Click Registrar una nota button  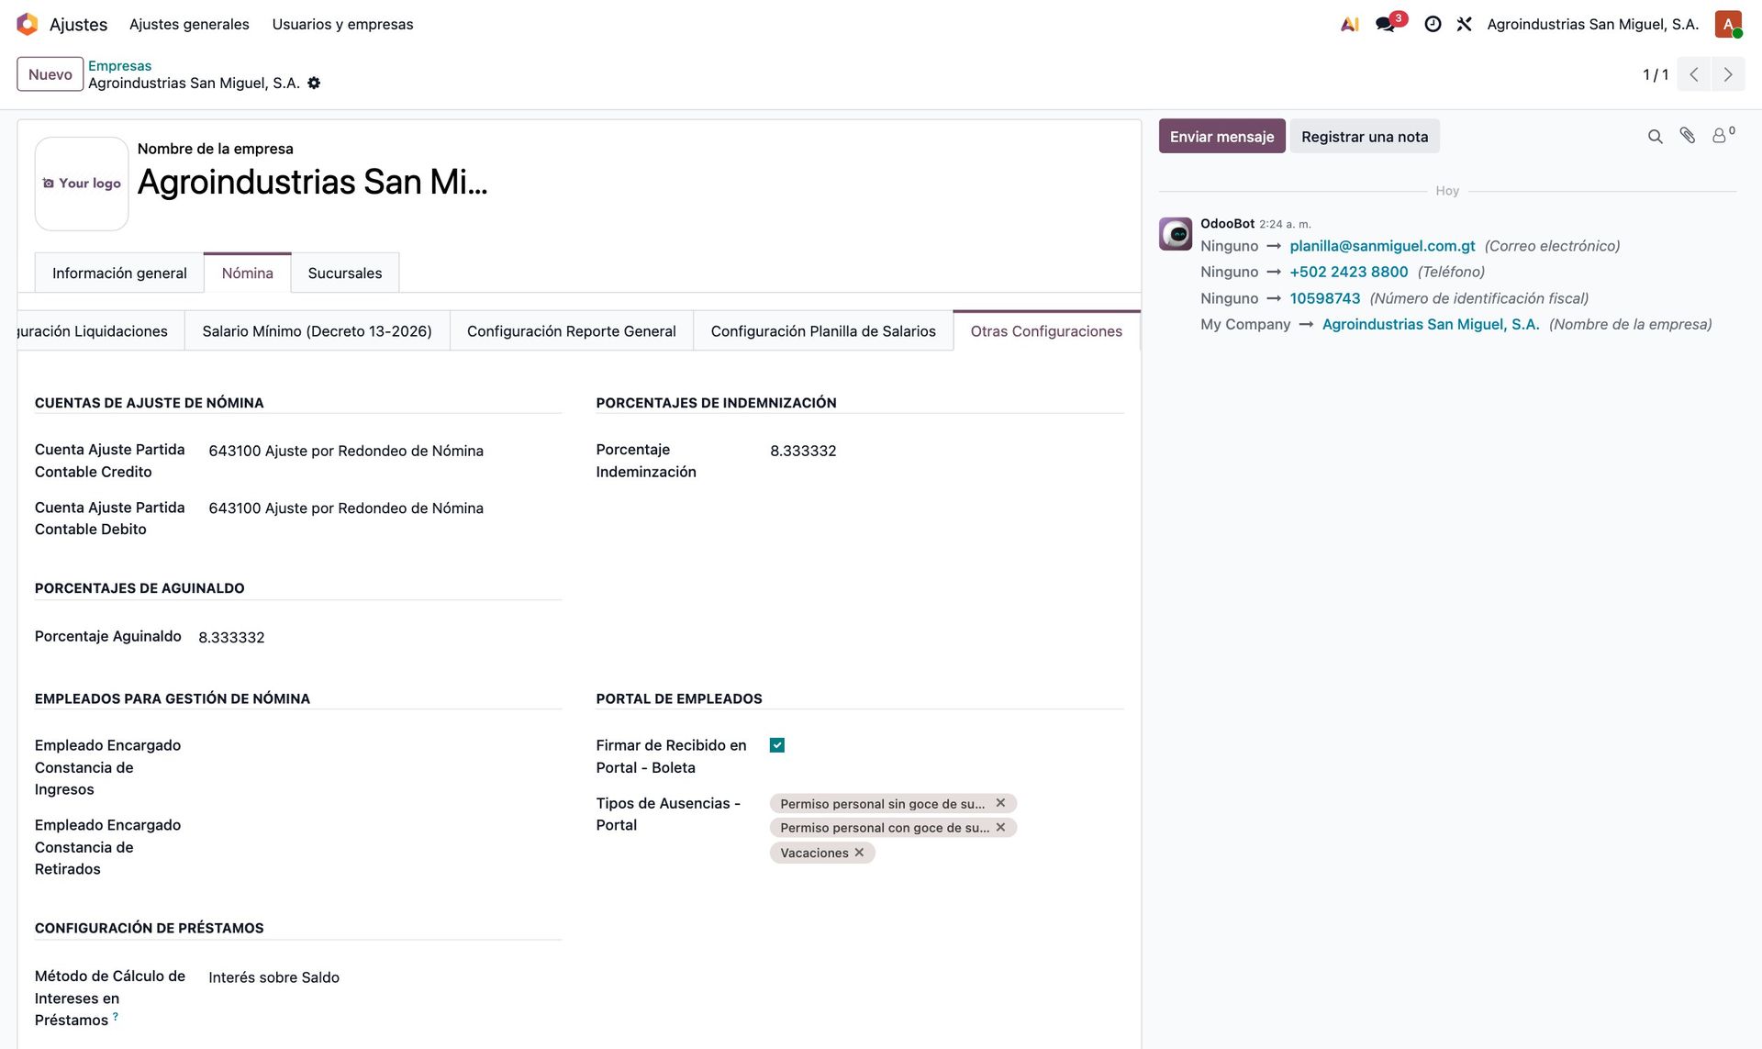coord(1365,137)
